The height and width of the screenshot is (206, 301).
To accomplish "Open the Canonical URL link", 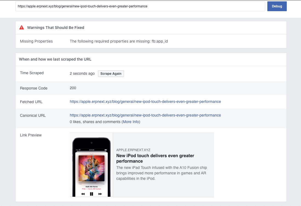I will tap(145, 115).
